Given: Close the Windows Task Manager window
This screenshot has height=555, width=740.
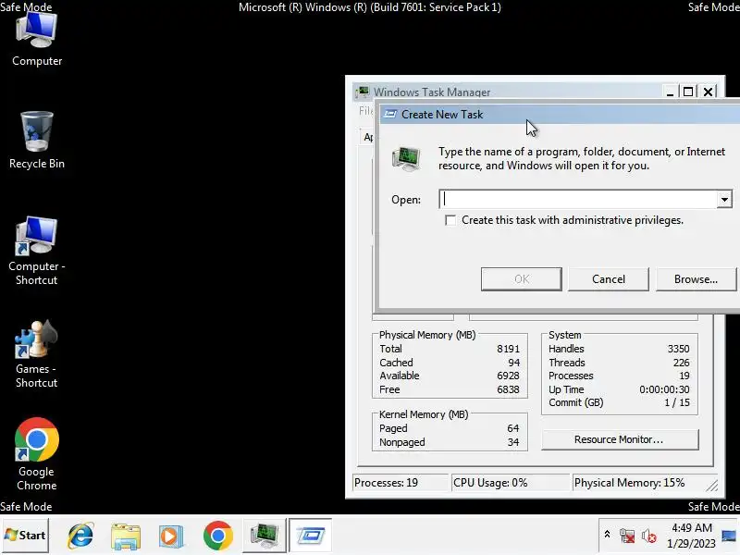Looking at the screenshot, I should [708, 92].
